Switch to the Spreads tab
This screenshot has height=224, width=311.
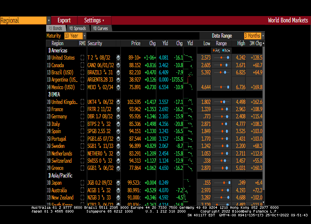[x=77, y=28]
